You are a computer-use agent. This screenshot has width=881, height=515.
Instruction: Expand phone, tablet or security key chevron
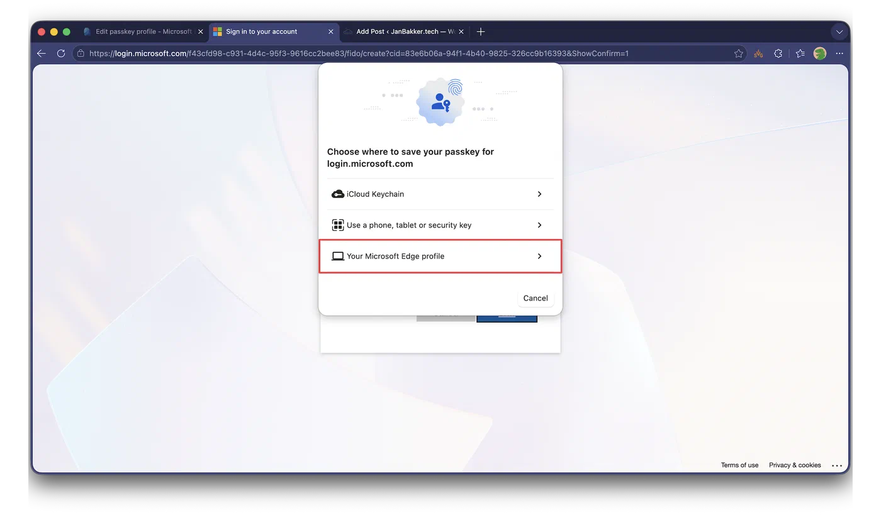(x=539, y=225)
